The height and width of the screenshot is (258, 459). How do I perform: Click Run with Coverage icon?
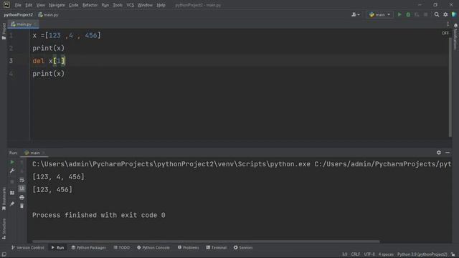coord(417,14)
